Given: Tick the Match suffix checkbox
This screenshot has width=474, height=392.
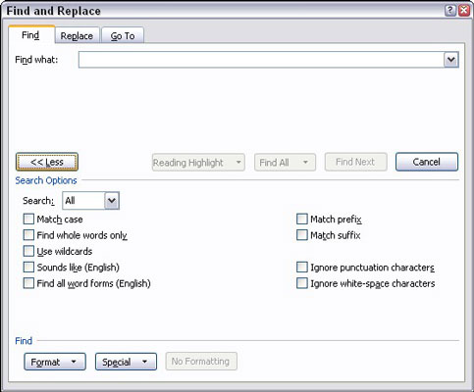Looking at the screenshot, I should [302, 235].
